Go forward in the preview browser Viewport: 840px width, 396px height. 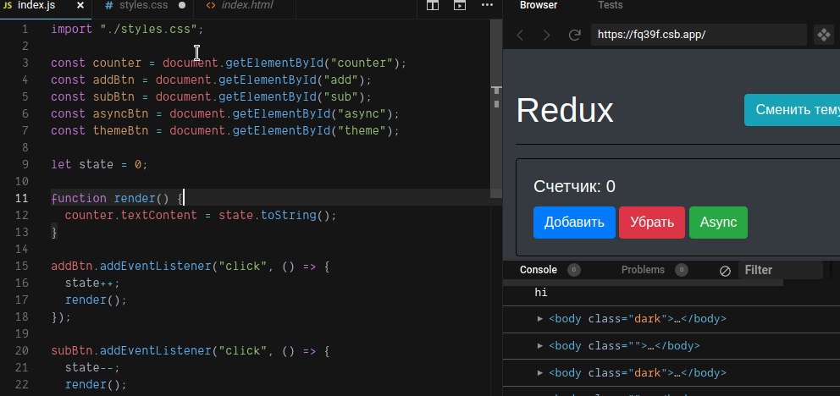click(546, 36)
